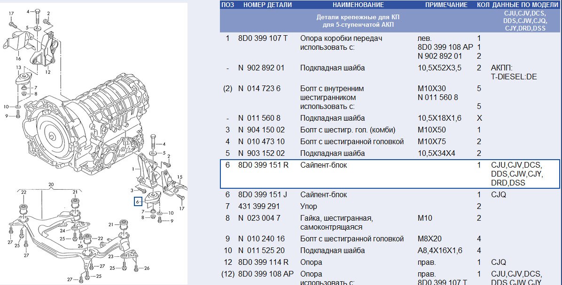Click part number N 904 150 02
Viewport: 562px width, 285px height.
pos(261,130)
